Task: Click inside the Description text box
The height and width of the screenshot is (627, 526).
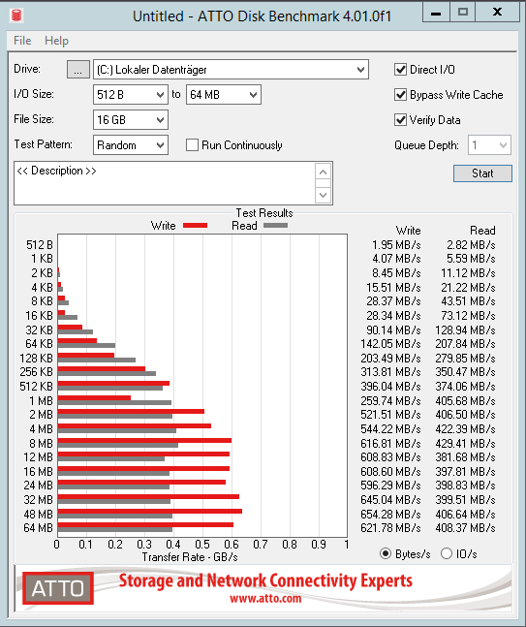Action: 164,183
